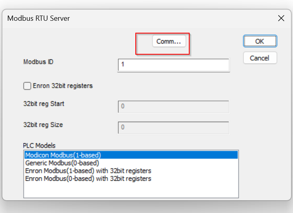Choose Enron Modbus(1-based) with 32bit registers
293x213 pixels.
click(131, 171)
